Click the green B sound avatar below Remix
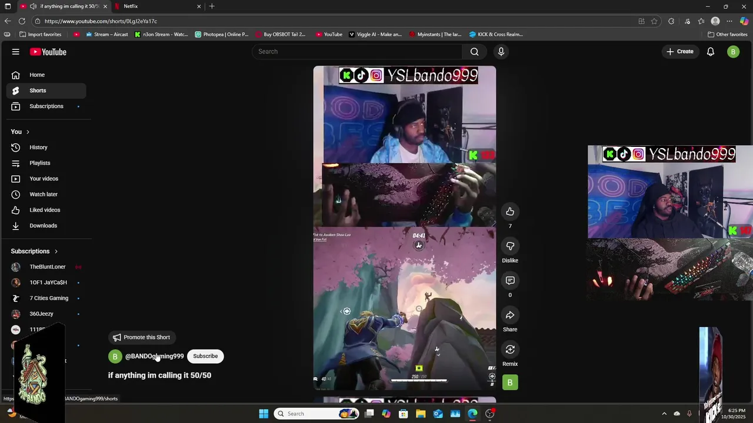The image size is (753, 423). click(510, 382)
